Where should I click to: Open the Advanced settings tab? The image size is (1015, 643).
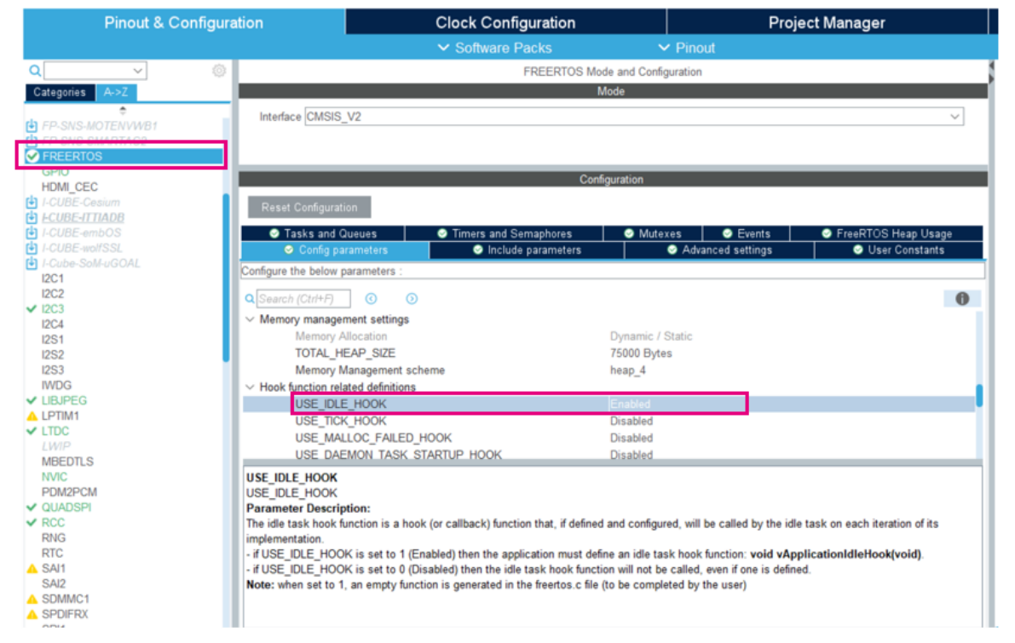[x=719, y=250]
